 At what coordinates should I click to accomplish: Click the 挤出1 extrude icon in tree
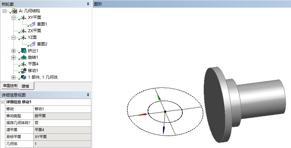(x=23, y=51)
